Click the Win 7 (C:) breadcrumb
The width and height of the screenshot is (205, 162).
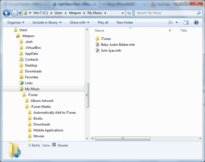[x=41, y=13]
